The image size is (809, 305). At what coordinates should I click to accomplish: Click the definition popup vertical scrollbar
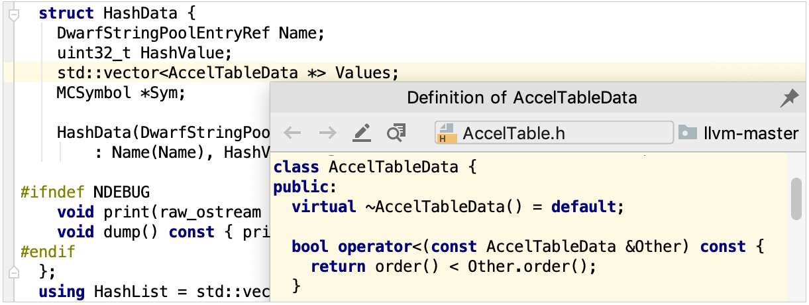[x=796, y=198]
